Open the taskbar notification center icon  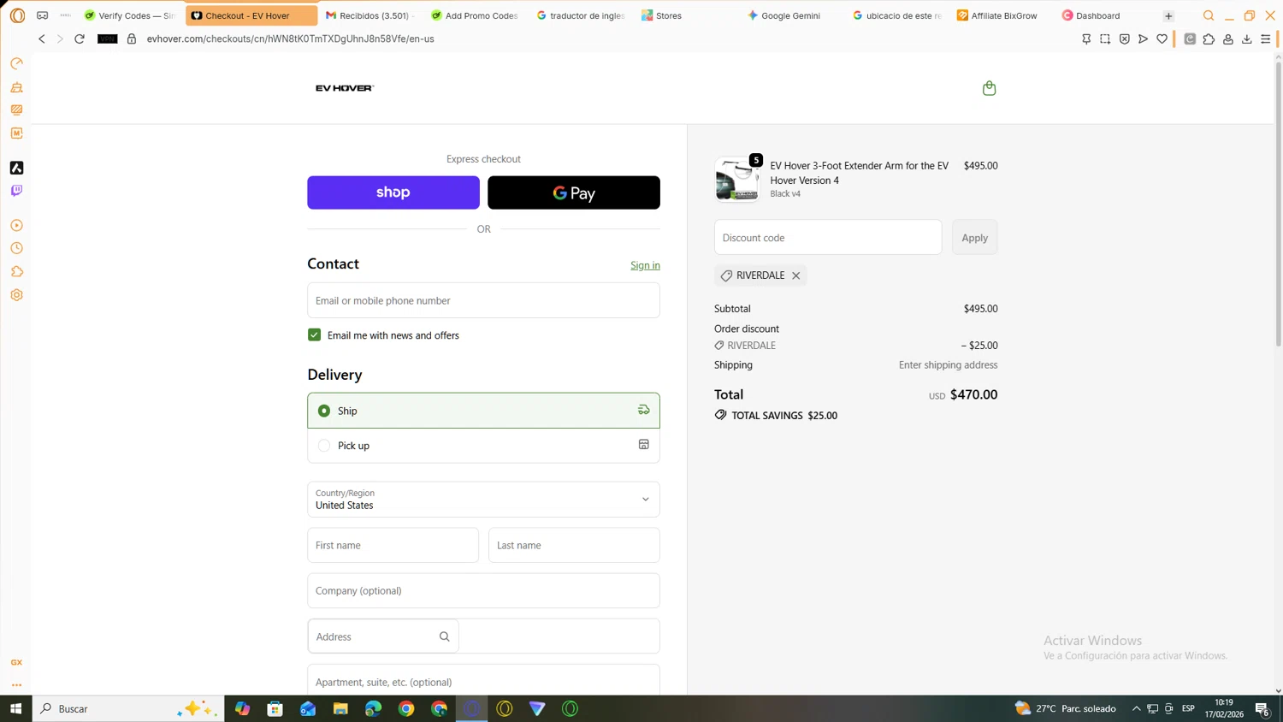click(1262, 708)
